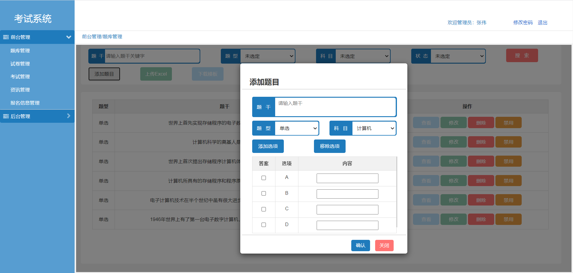Click 修改 in the 电子计算机技术 question row

pos(454,200)
